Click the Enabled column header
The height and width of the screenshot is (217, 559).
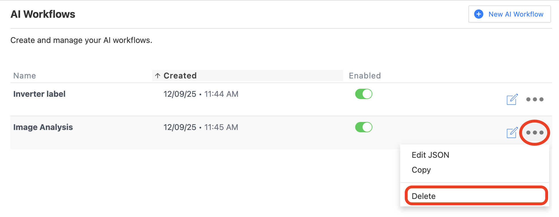click(365, 76)
